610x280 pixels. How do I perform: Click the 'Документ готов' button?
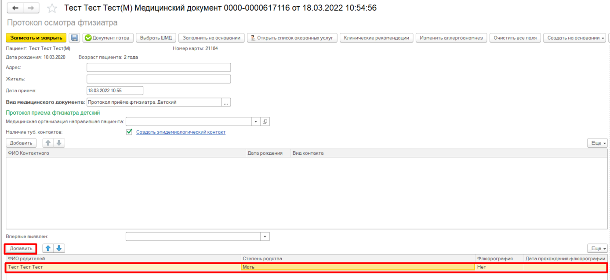click(x=108, y=38)
